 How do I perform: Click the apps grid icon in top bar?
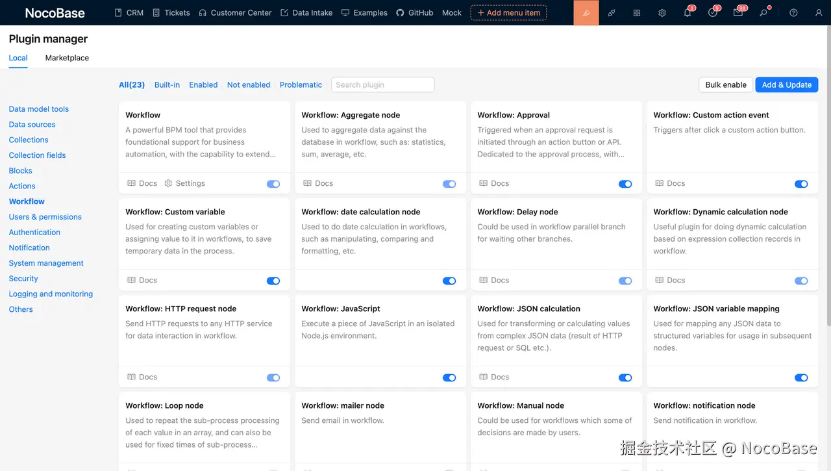click(636, 12)
